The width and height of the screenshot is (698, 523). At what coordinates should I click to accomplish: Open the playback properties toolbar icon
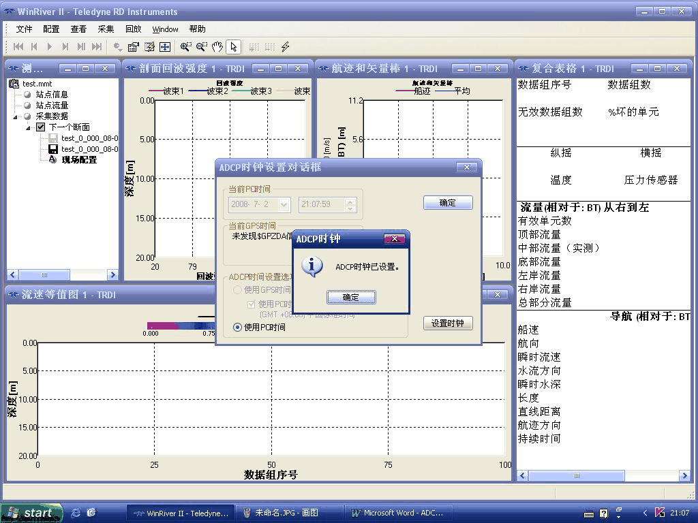pyautogui.click(x=132, y=47)
